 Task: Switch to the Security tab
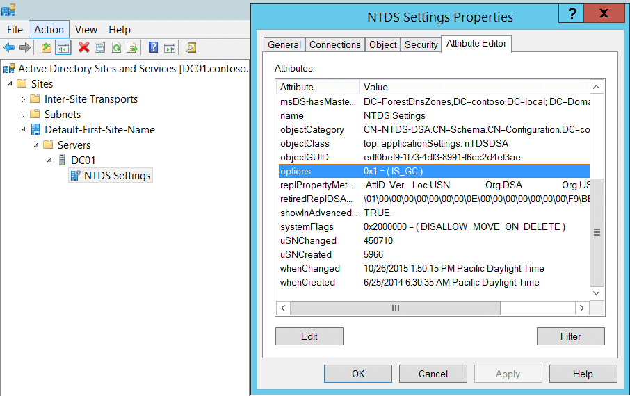pos(421,44)
